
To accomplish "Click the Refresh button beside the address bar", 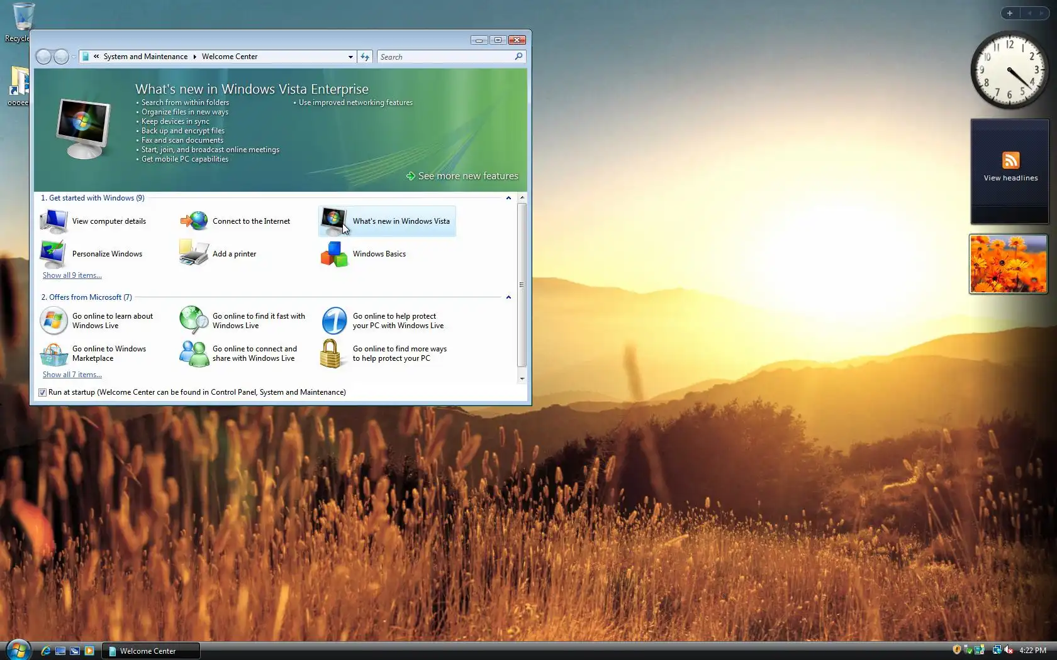I will click(x=365, y=57).
